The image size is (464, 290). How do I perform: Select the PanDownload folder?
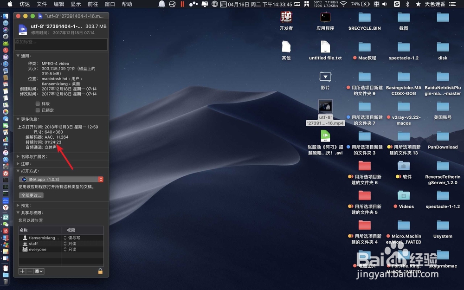coord(443,140)
